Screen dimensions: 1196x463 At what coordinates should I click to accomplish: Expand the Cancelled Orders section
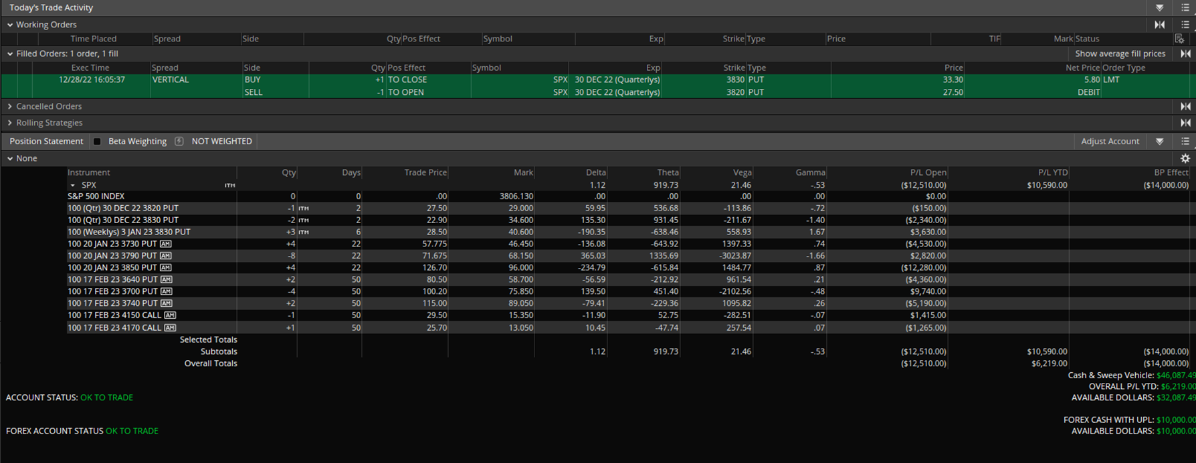tap(10, 106)
